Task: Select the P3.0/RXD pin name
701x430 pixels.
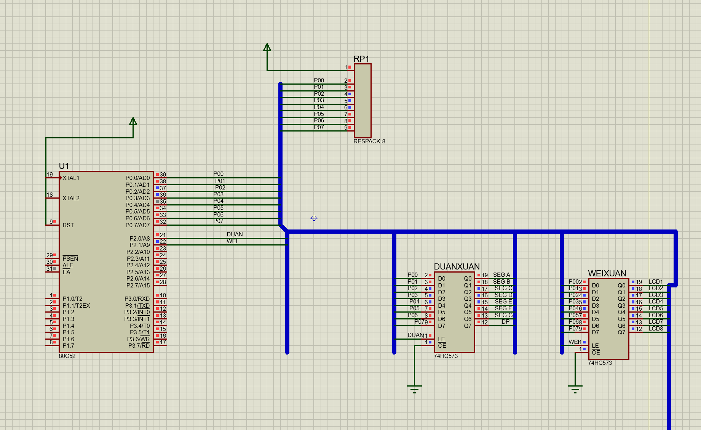Action: (x=137, y=299)
